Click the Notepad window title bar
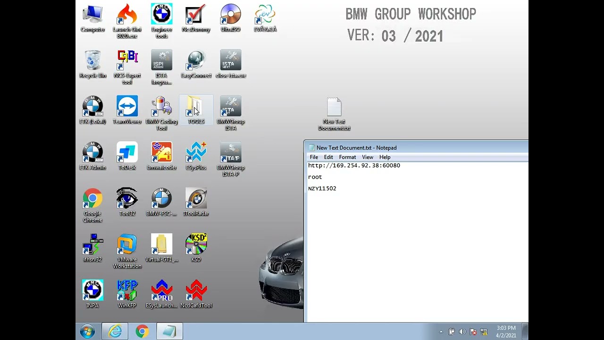Viewport: 604px width, 340px height. (416, 147)
